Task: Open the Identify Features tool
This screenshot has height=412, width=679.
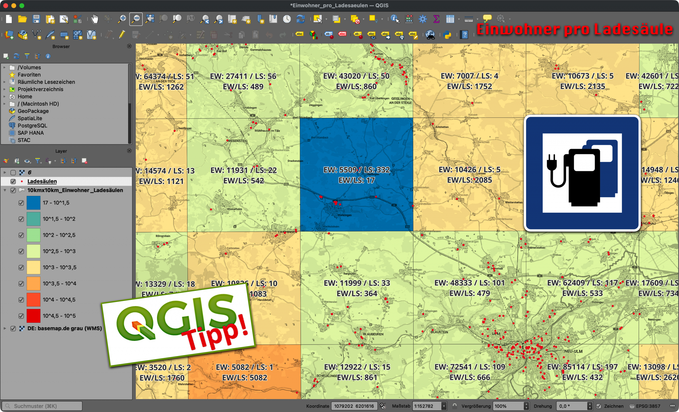Action: [395, 19]
